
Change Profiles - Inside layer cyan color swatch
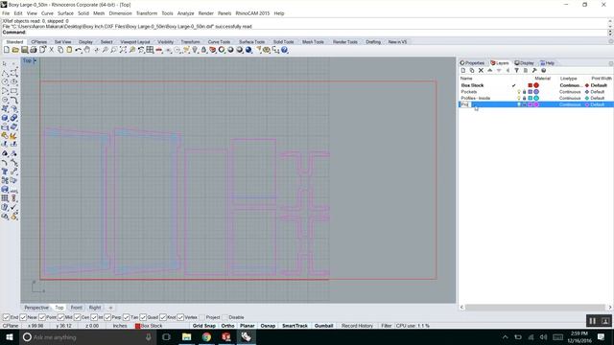531,98
